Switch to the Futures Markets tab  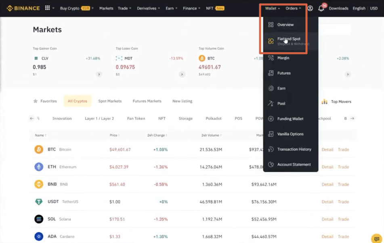147,101
